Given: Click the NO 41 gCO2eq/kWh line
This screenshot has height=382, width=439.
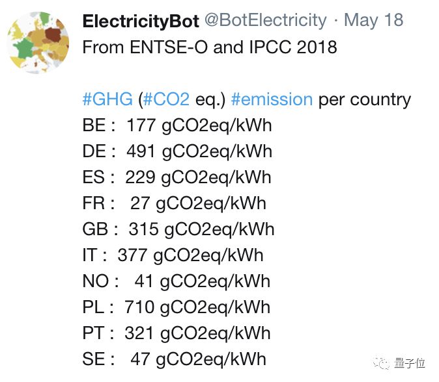Looking at the screenshot, I should [176, 281].
